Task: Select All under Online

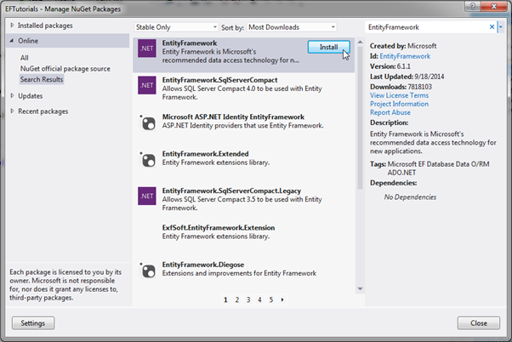Action: pyautogui.click(x=24, y=58)
